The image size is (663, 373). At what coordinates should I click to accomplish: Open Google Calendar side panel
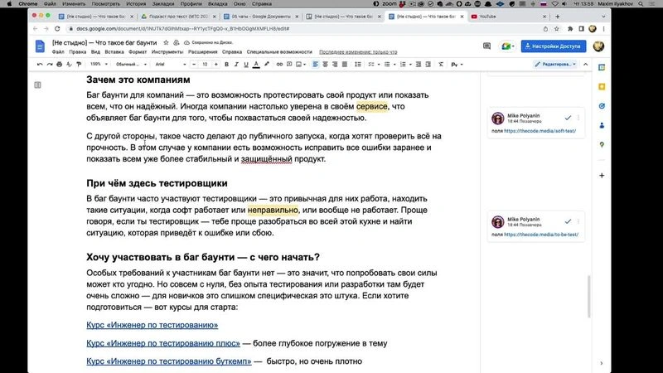(x=602, y=67)
